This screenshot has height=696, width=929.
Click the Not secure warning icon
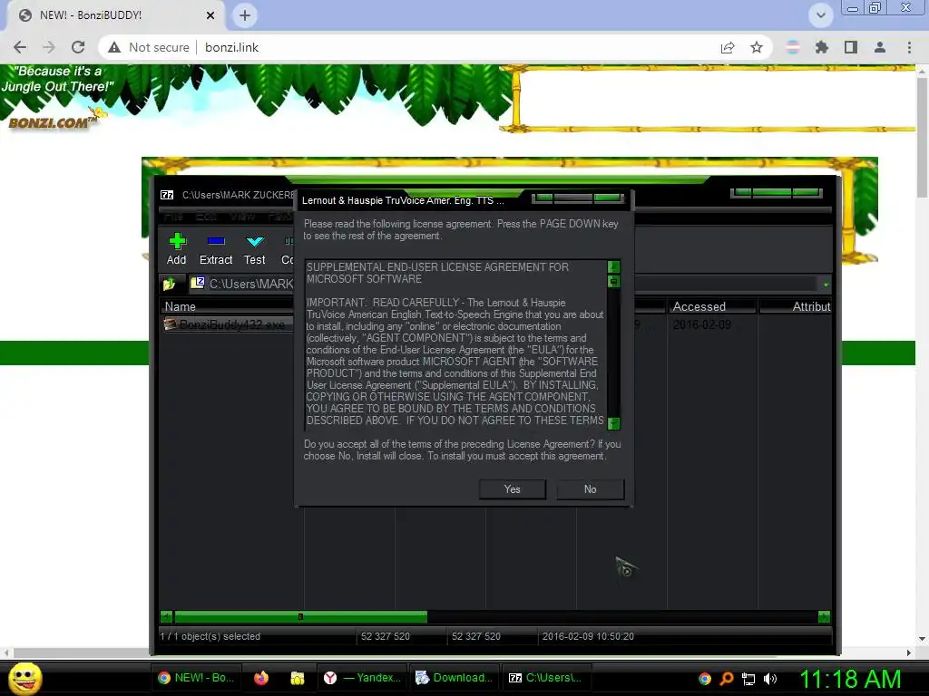[x=114, y=47]
